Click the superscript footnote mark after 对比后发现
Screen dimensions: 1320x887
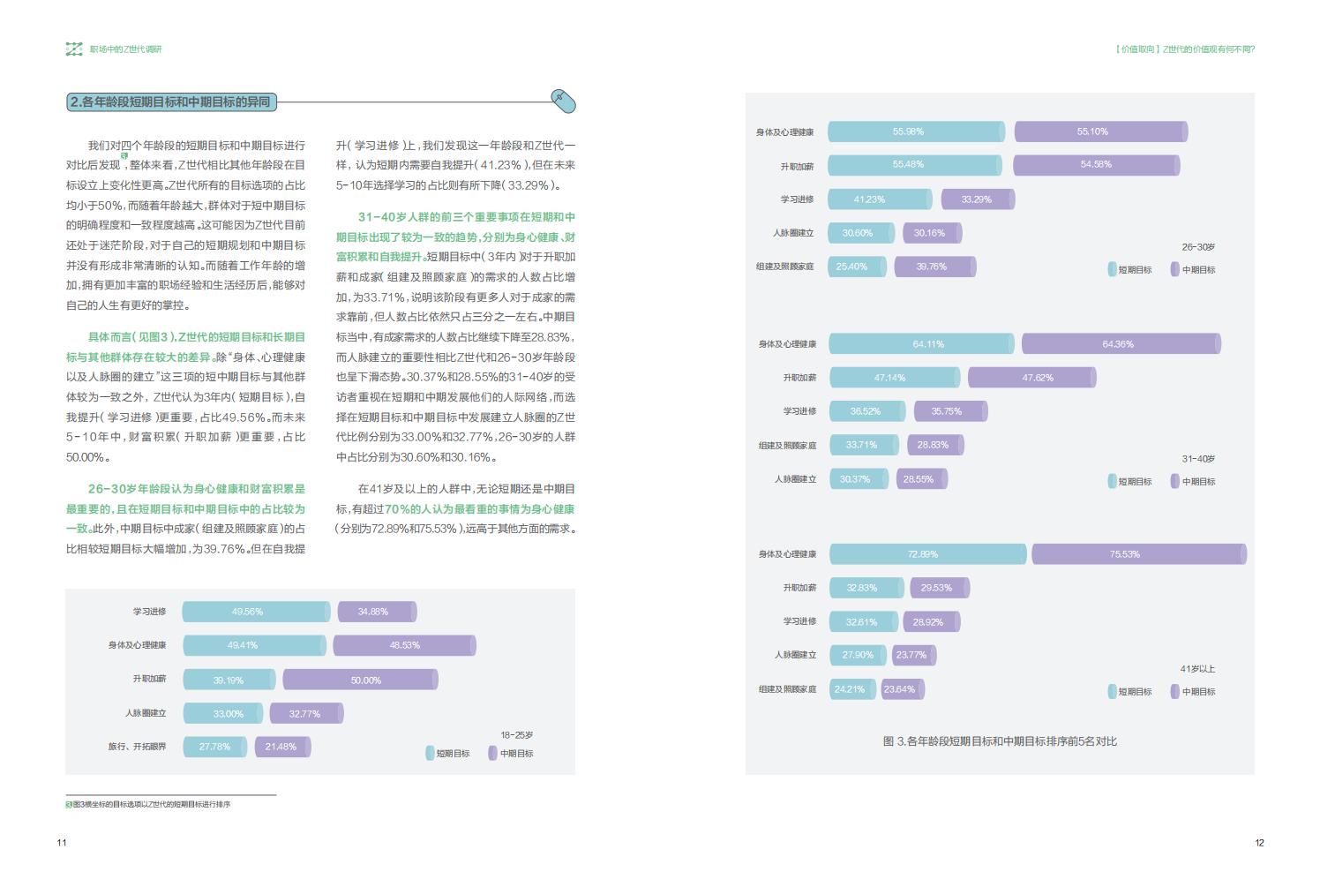tap(124, 156)
